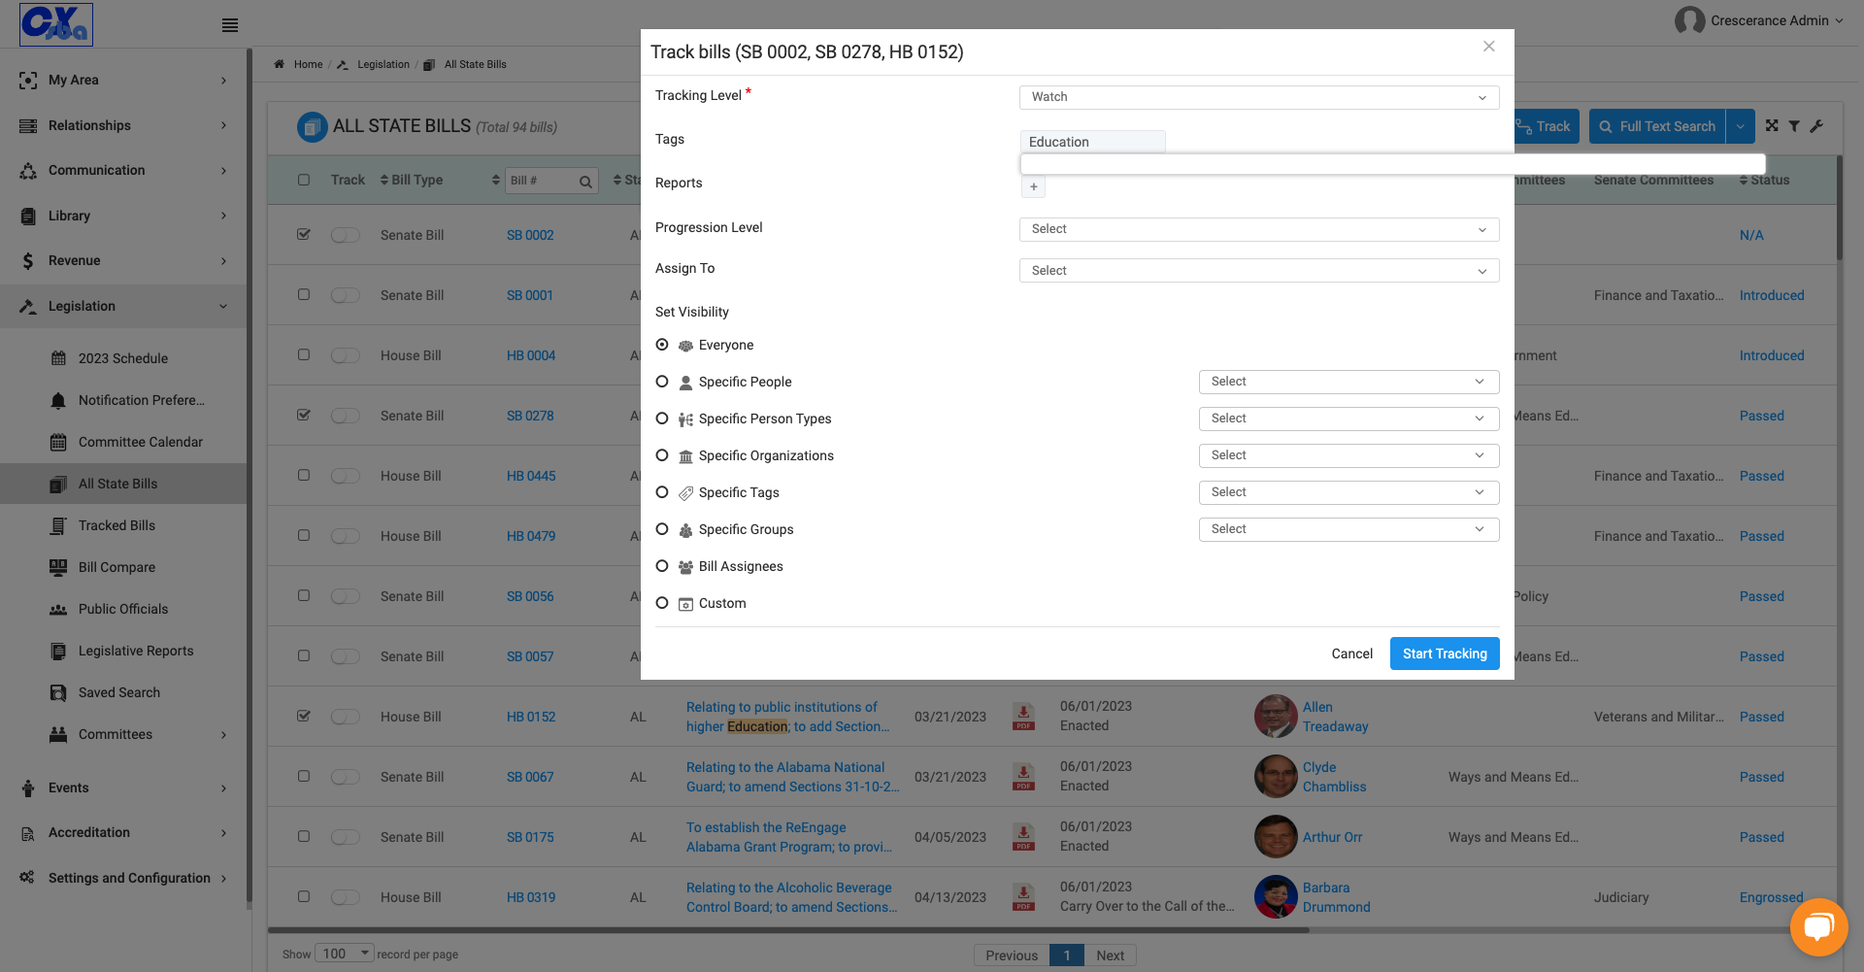Click the add report plus icon
This screenshot has width=1864, height=972.
1033,186
